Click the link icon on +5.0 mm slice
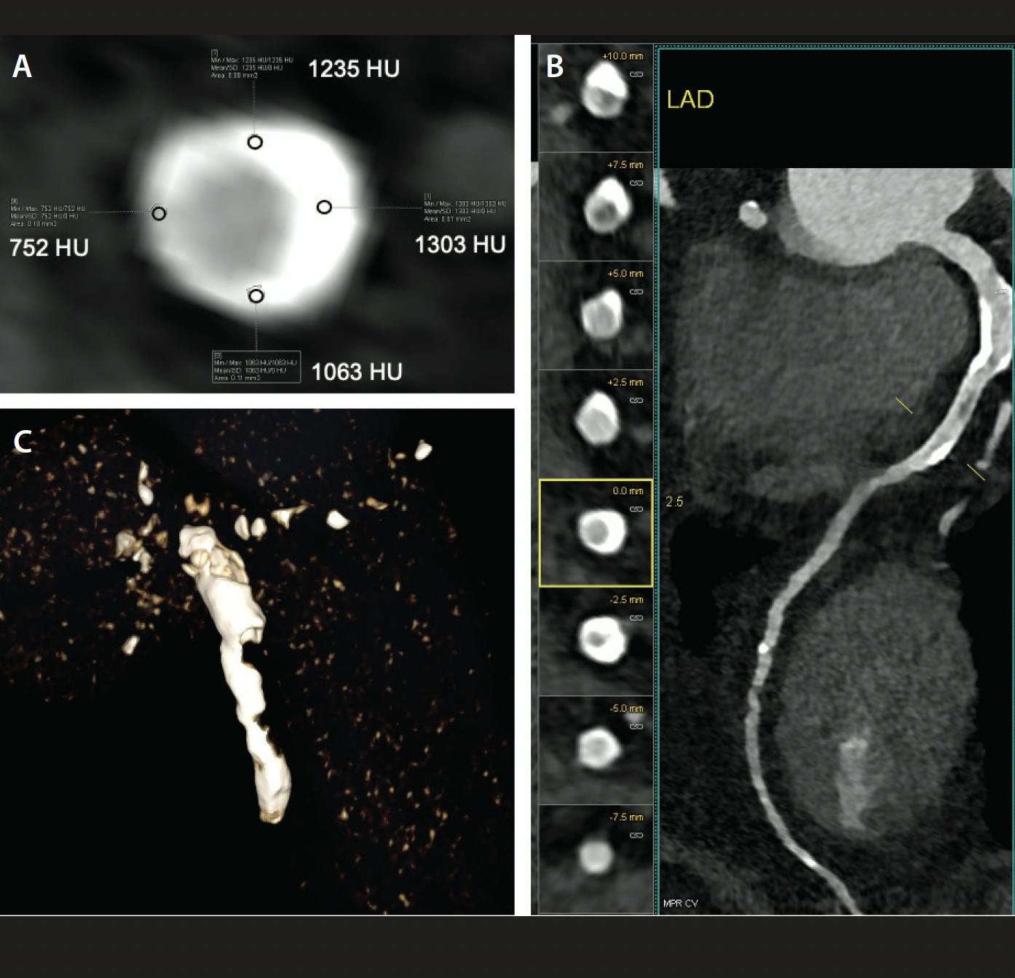This screenshot has width=1015, height=978. click(636, 292)
